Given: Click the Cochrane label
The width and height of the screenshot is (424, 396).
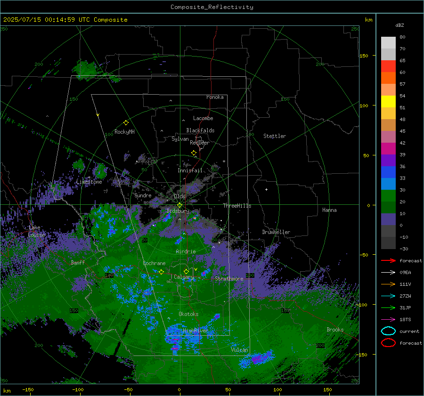Looking at the screenshot, I should (154, 263).
